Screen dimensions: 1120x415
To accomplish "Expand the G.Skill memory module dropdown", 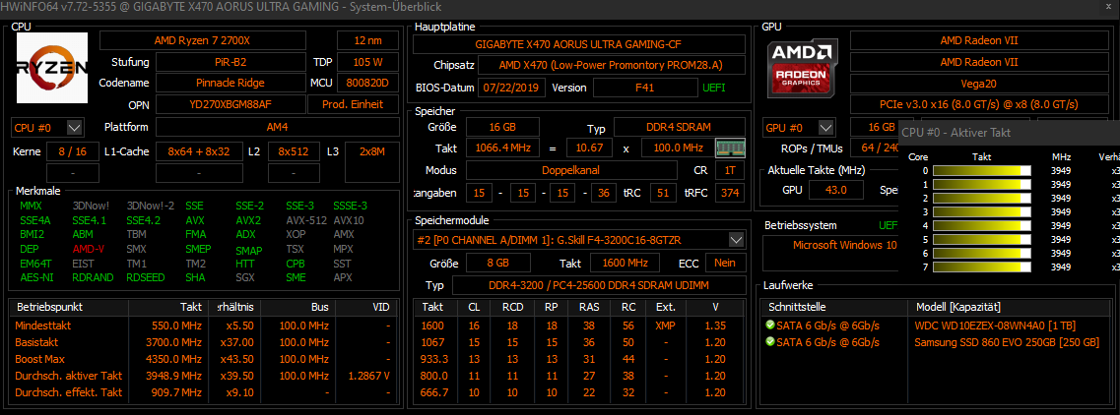I will [737, 240].
